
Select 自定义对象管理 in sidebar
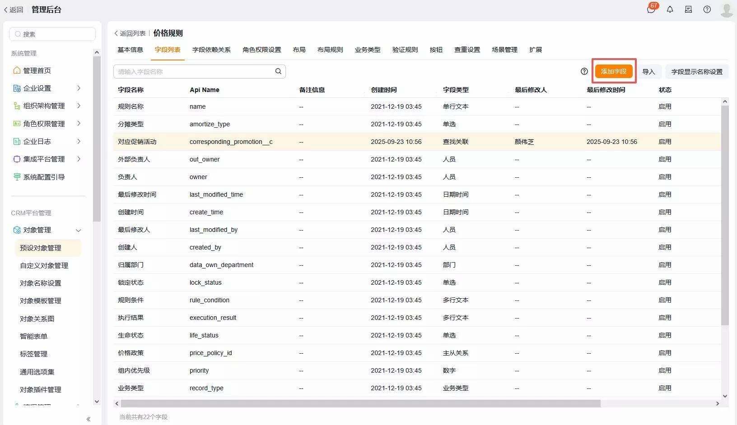point(44,266)
